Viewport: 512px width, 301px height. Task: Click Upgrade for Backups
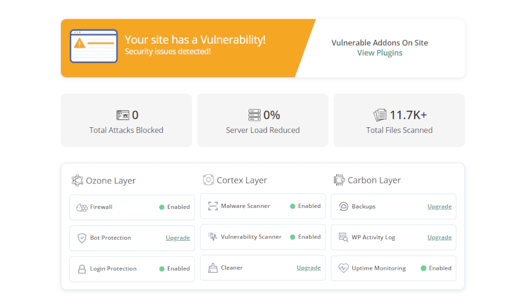click(x=439, y=207)
